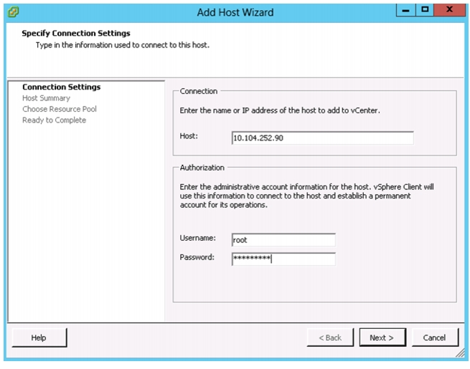Click the Add Host Wizard title text

[235, 12]
